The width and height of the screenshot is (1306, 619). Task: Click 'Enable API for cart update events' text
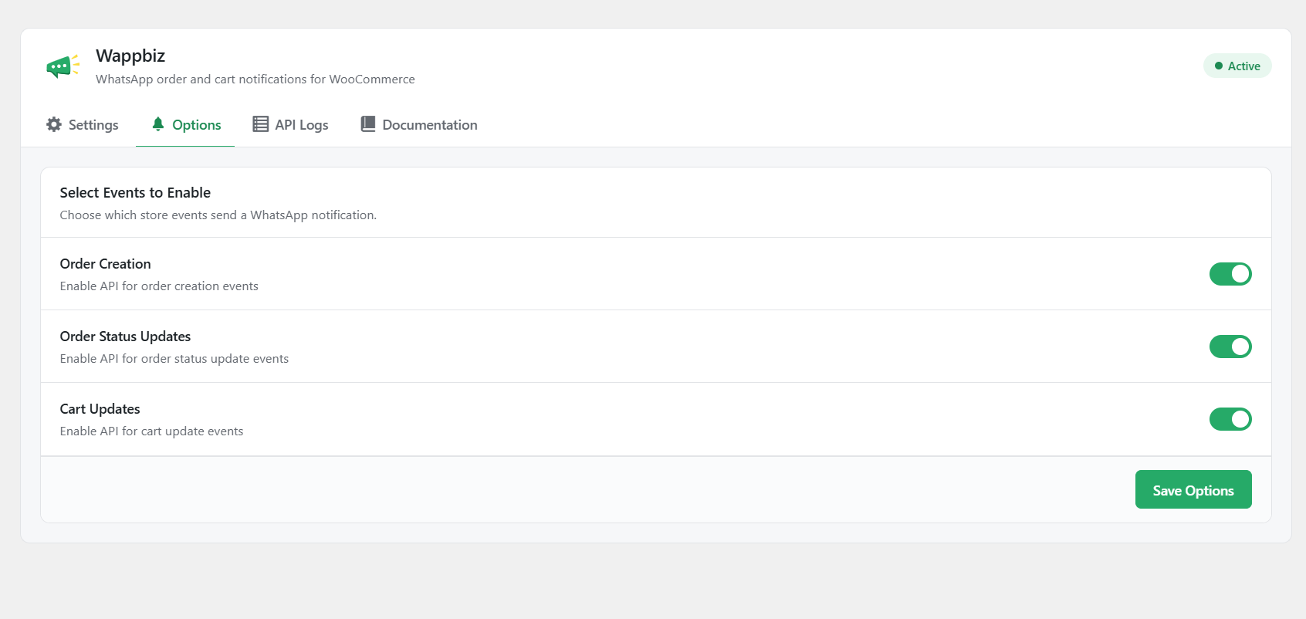151,431
